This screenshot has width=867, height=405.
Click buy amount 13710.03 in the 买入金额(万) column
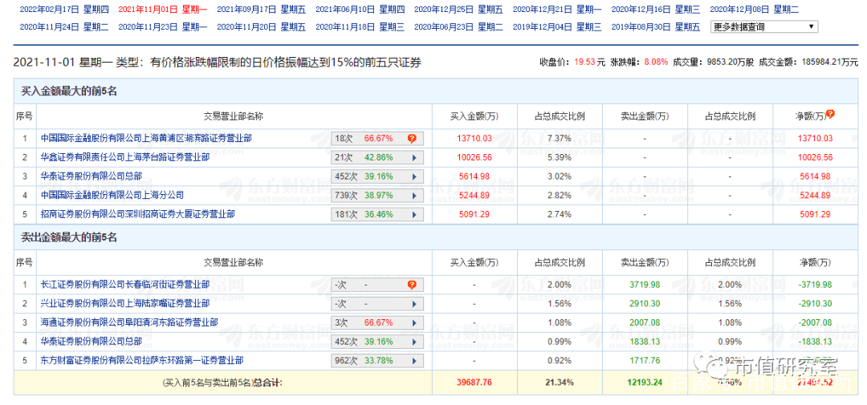[474, 138]
